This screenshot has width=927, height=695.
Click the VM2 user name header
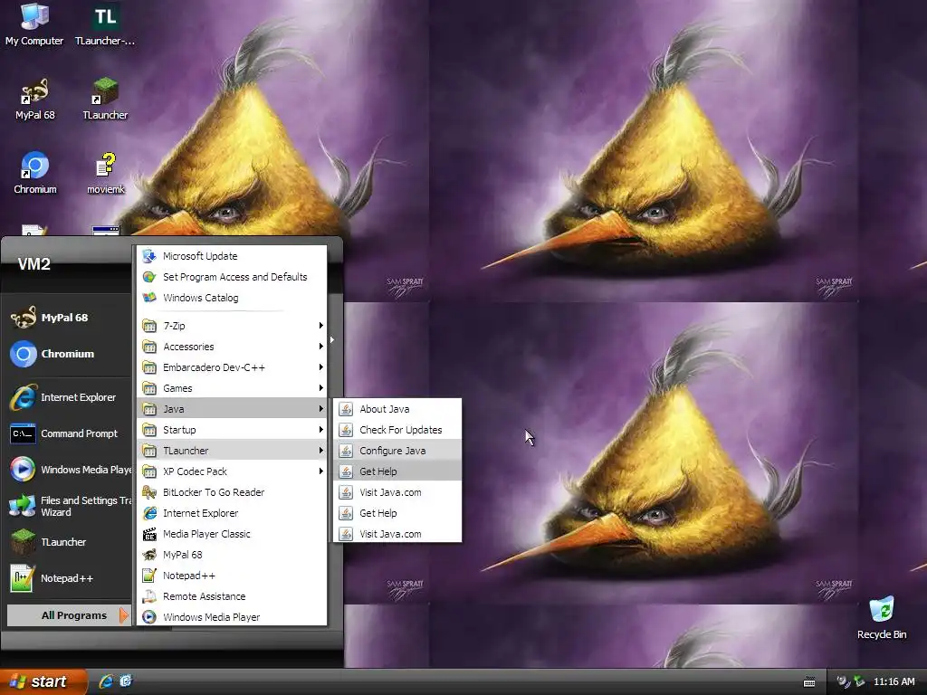pyautogui.click(x=33, y=263)
